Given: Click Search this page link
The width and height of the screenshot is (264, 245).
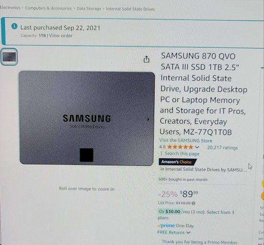Looking at the screenshot, I should point(182,154).
